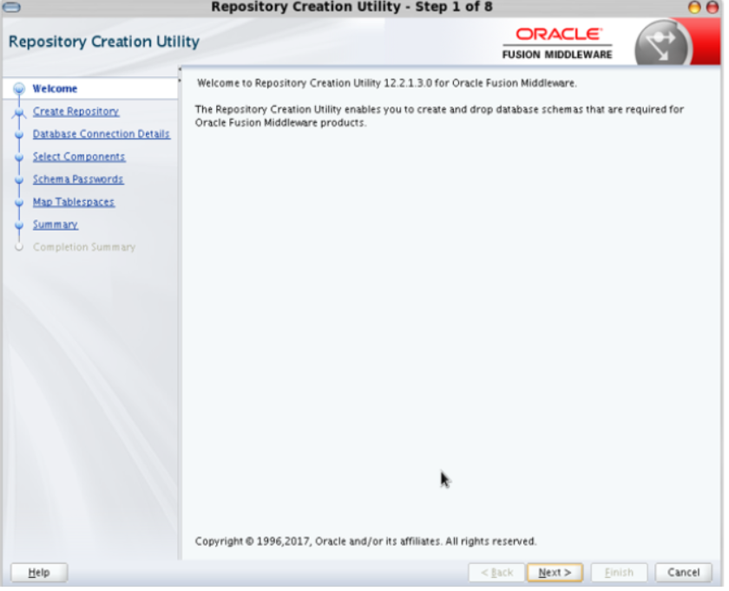This screenshot has height=591, width=729.
Task: Select the Welcome step in the navigation
Action: tap(55, 88)
